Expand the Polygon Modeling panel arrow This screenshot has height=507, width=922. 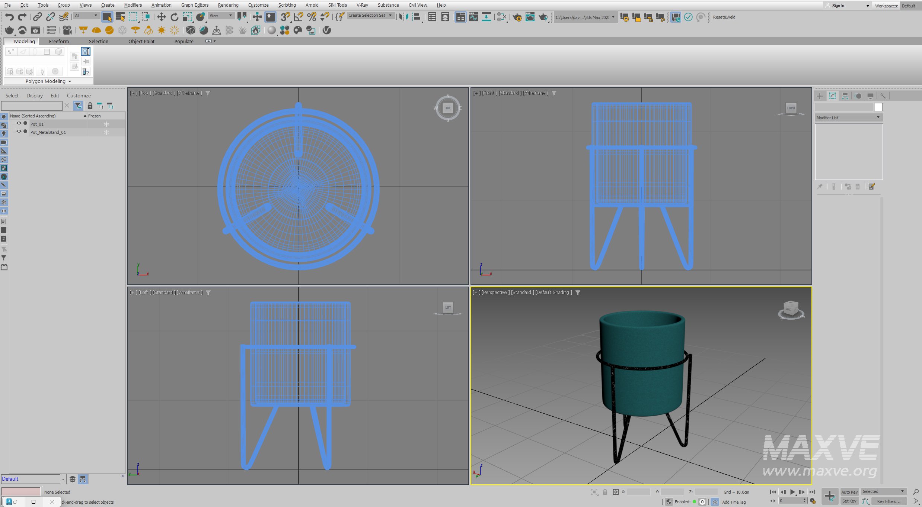pos(70,81)
